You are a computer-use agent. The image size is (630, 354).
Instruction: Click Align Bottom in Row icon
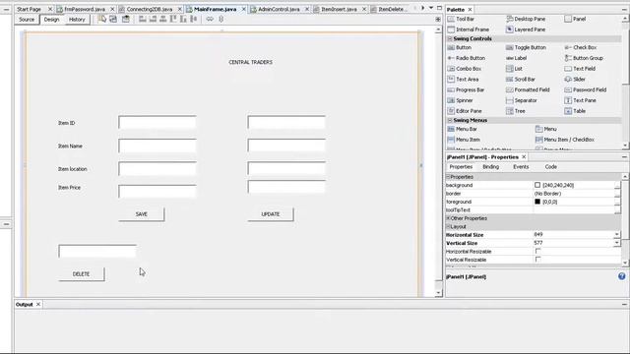click(183, 19)
